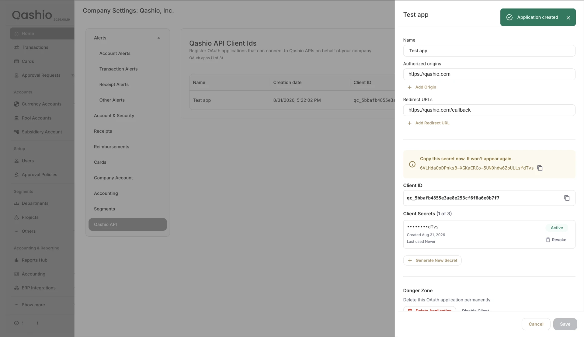
Task: Edit the callback Redirect URL field
Action: click(x=489, y=110)
